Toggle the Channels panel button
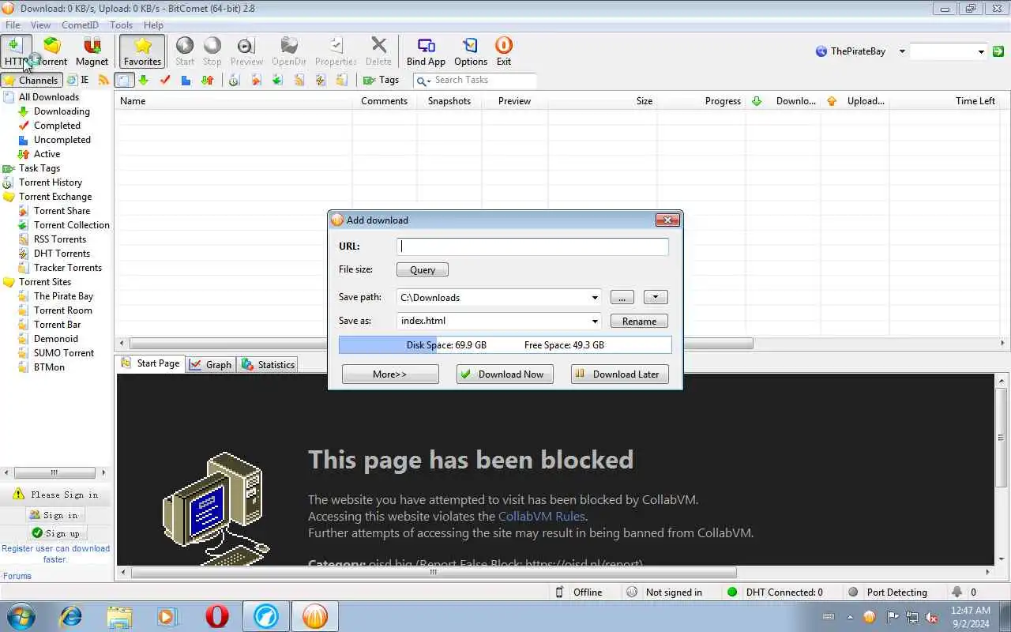Viewport: 1011px width, 632px height. [31, 80]
